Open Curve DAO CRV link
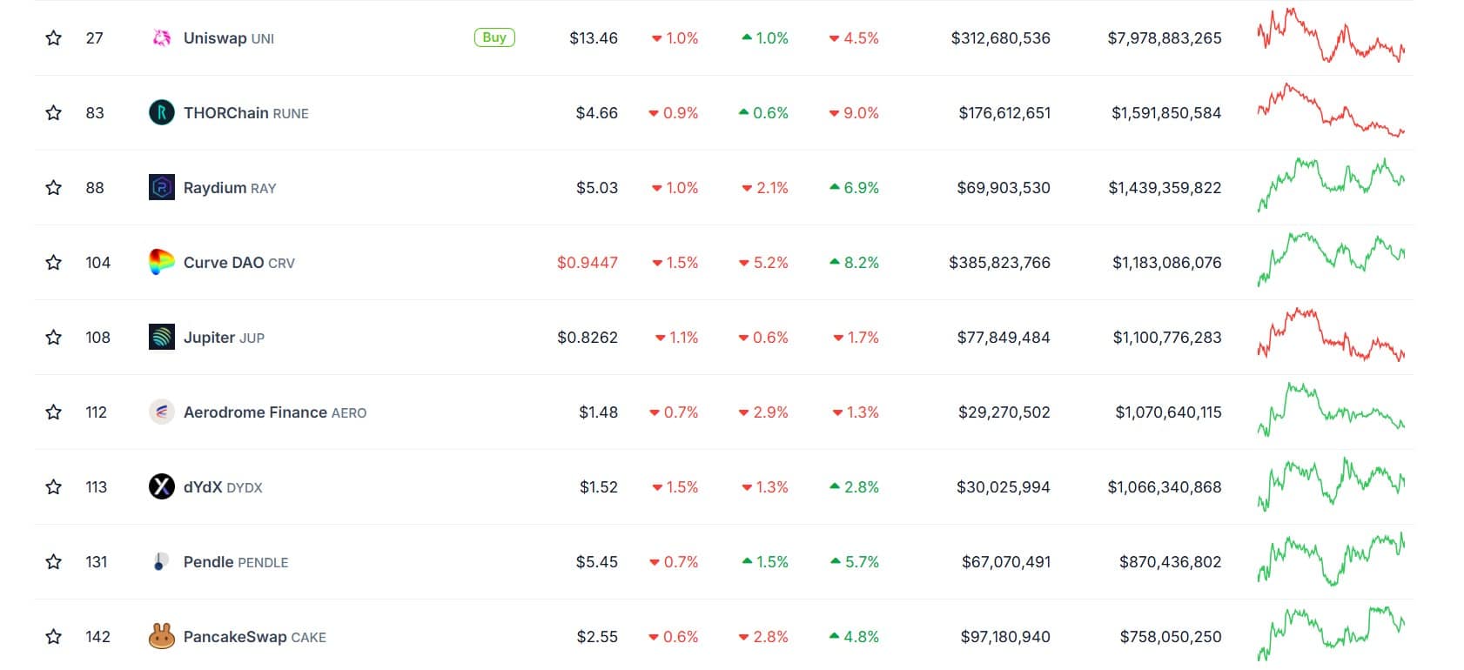The image size is (1464, 670). coord(239,263)
